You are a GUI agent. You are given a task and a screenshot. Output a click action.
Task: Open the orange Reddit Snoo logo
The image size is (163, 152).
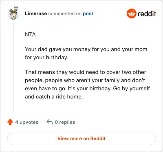click(131, 13)
